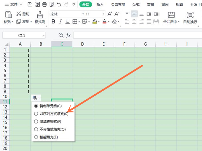This screenshot has width=202, height=151.
Task: Open the Name Box dropdown for C11
Action: click(44, 35)
